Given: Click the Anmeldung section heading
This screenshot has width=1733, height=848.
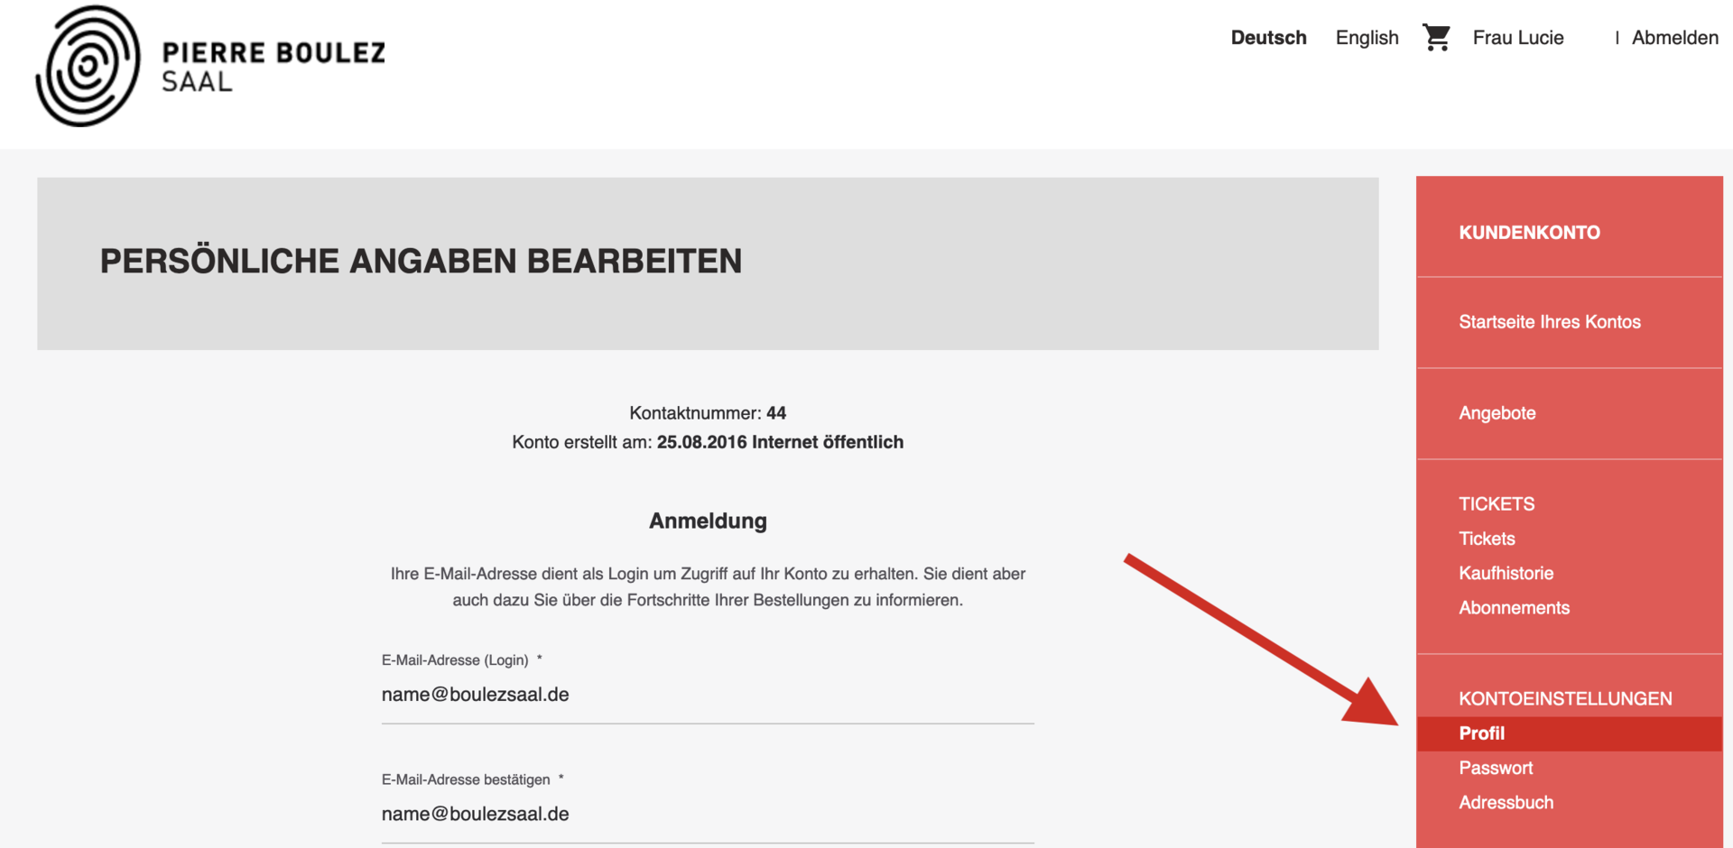Looking at the screenshot, I should point(708,521).
